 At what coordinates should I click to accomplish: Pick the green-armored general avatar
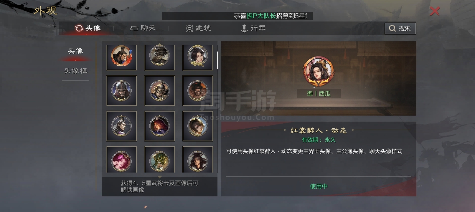pos(159,160)
